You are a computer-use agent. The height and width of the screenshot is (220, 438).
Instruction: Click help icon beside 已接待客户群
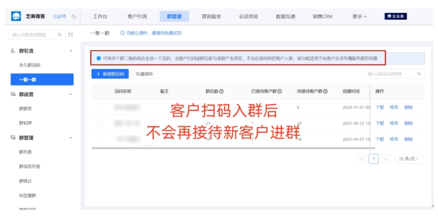coord(280,91)
